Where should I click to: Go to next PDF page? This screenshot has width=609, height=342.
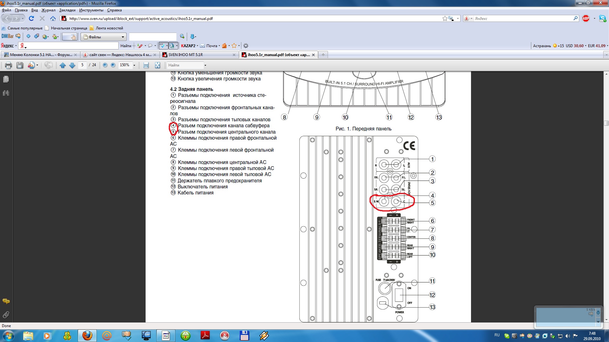[x=72, y=65]
